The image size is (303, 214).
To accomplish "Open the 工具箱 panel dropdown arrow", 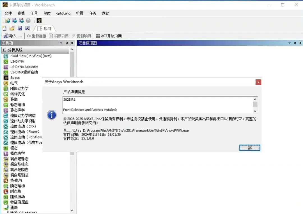I will pos(61,43).
